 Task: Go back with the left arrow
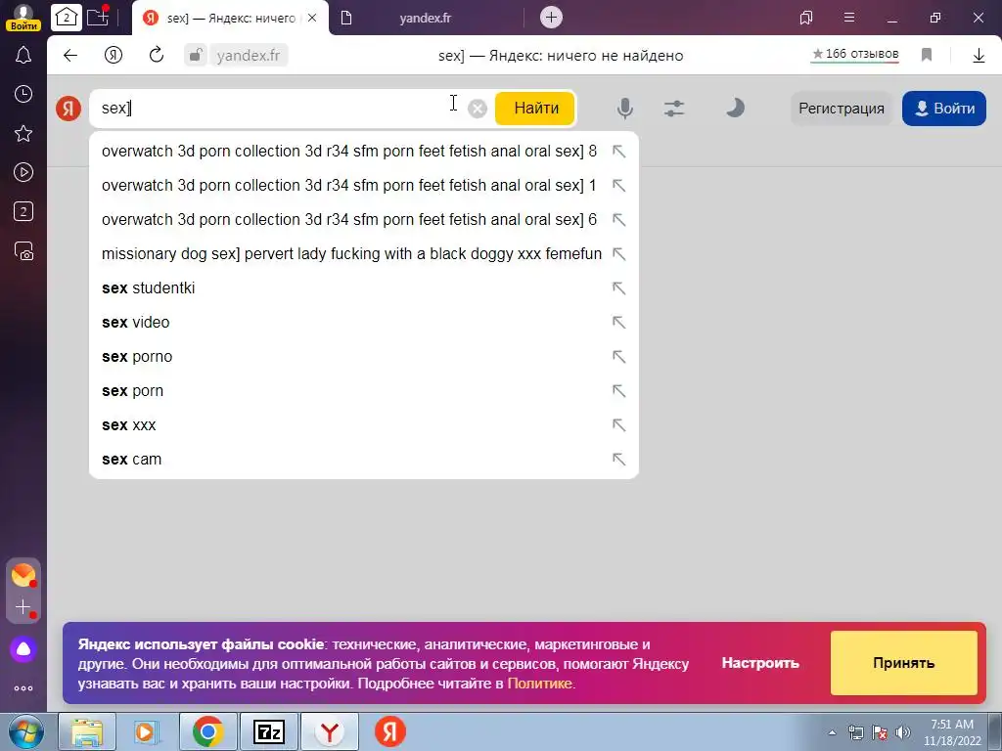click(70, 56)
